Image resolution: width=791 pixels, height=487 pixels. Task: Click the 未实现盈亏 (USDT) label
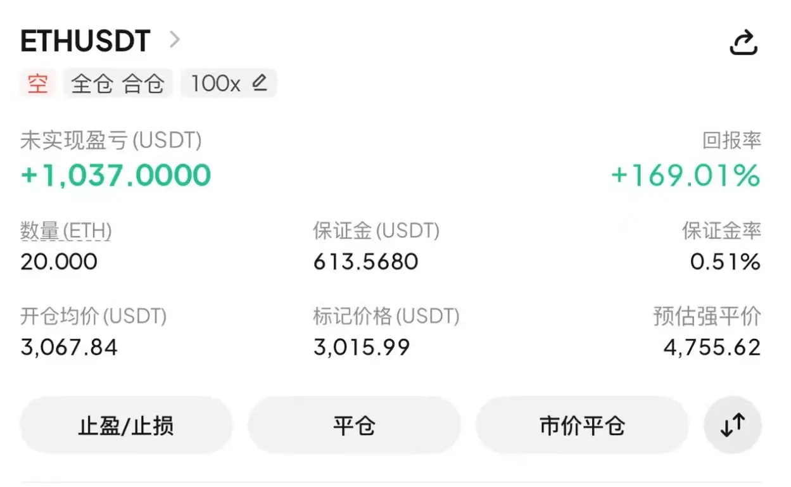(111, 141)
